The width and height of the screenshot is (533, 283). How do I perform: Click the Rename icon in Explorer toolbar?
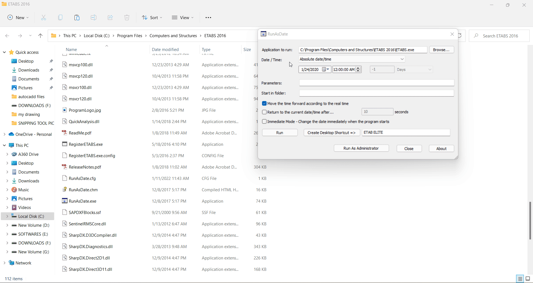94,17
